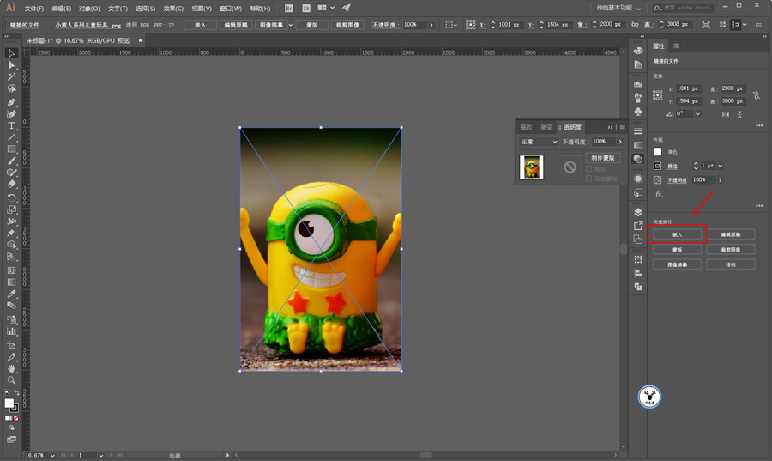Open the Layers panel icon in dock
772x461 pixels.
tap(638, 212)
